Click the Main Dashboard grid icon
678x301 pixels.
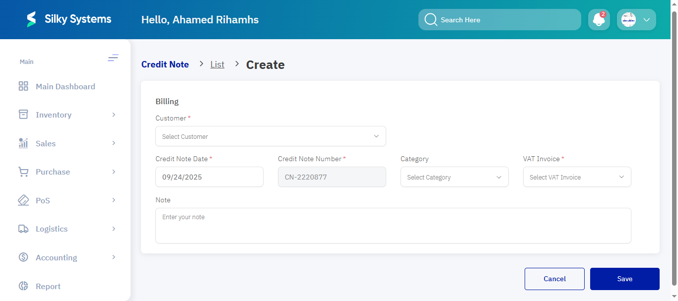(x=23, y=86)
